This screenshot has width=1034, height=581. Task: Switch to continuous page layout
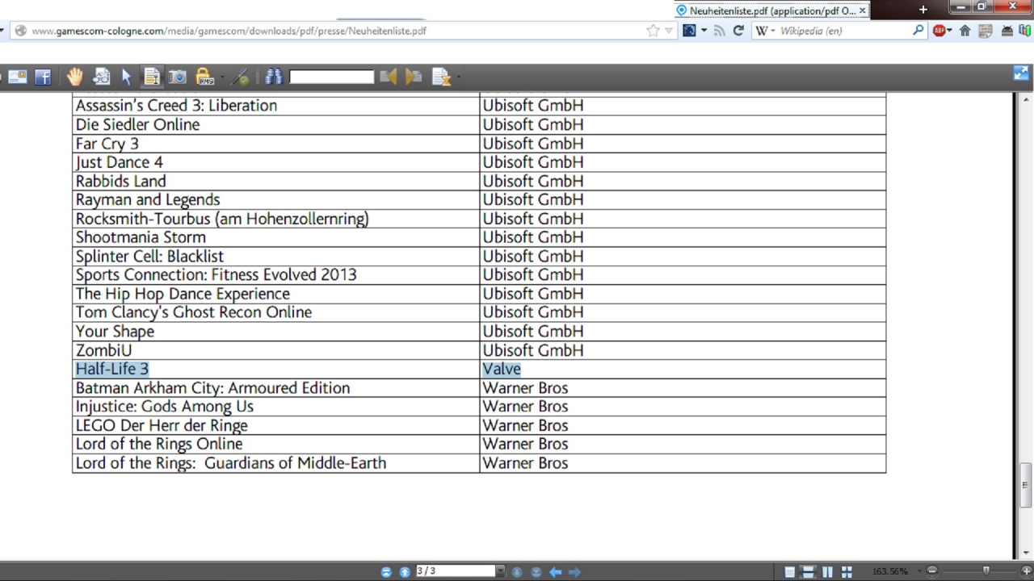pos(808,572)
